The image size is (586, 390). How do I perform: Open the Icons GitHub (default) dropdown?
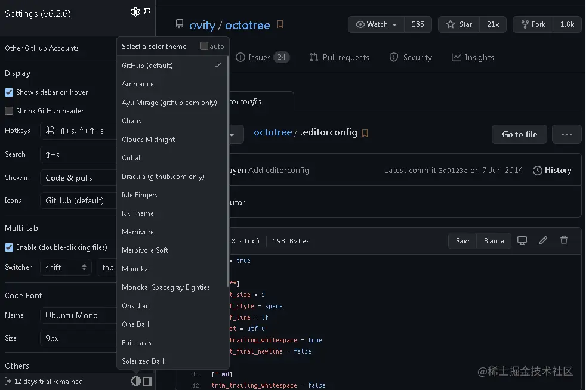[79, 200]
